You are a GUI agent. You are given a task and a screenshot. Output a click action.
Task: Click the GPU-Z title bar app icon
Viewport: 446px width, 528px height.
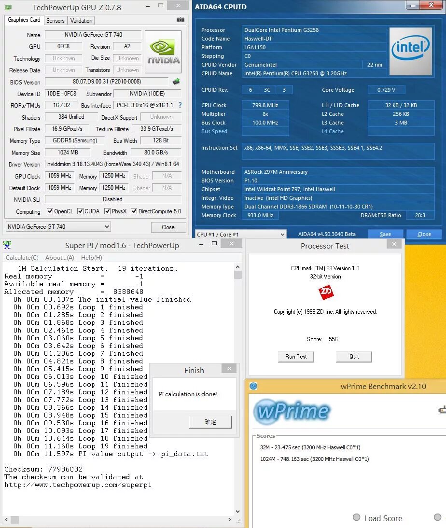[x=8, y=7]
